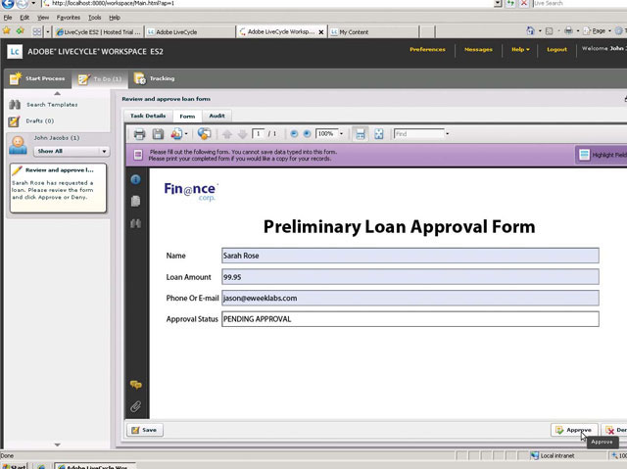Open the Start Process tab
This screenshot has width=627, height=469.
pyautogui.click(x=37, y=78)
